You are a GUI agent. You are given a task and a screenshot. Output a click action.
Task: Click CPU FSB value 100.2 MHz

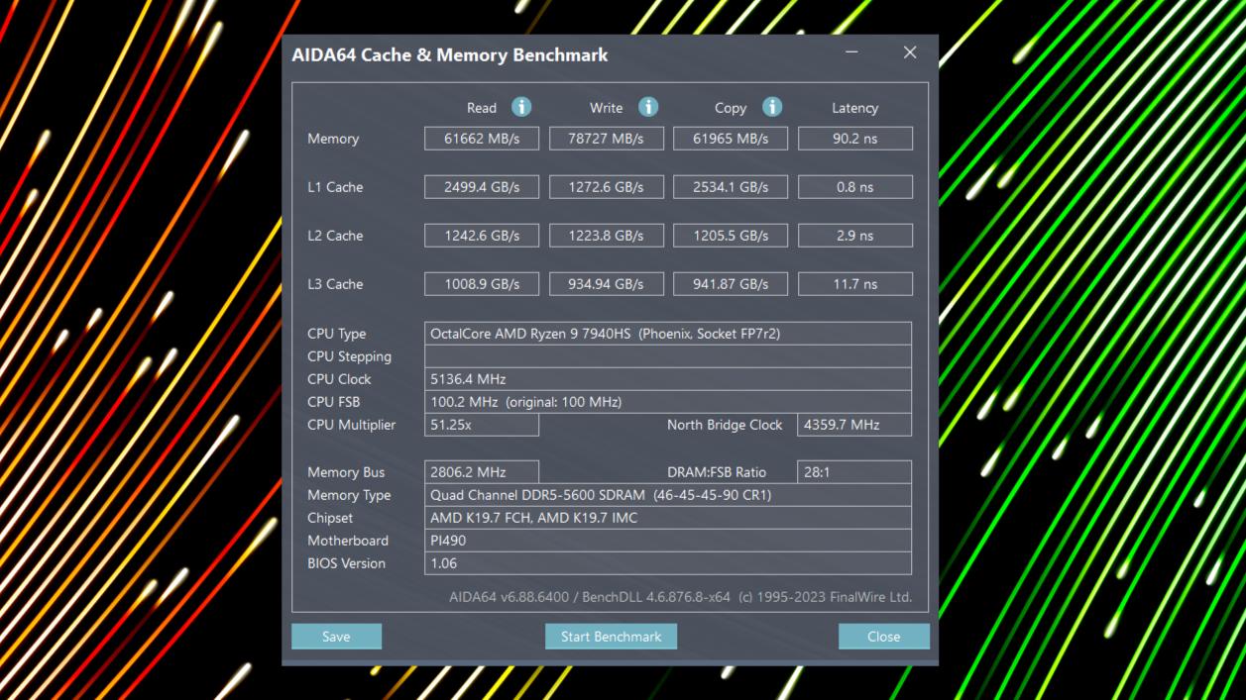[x=668, y=402]
